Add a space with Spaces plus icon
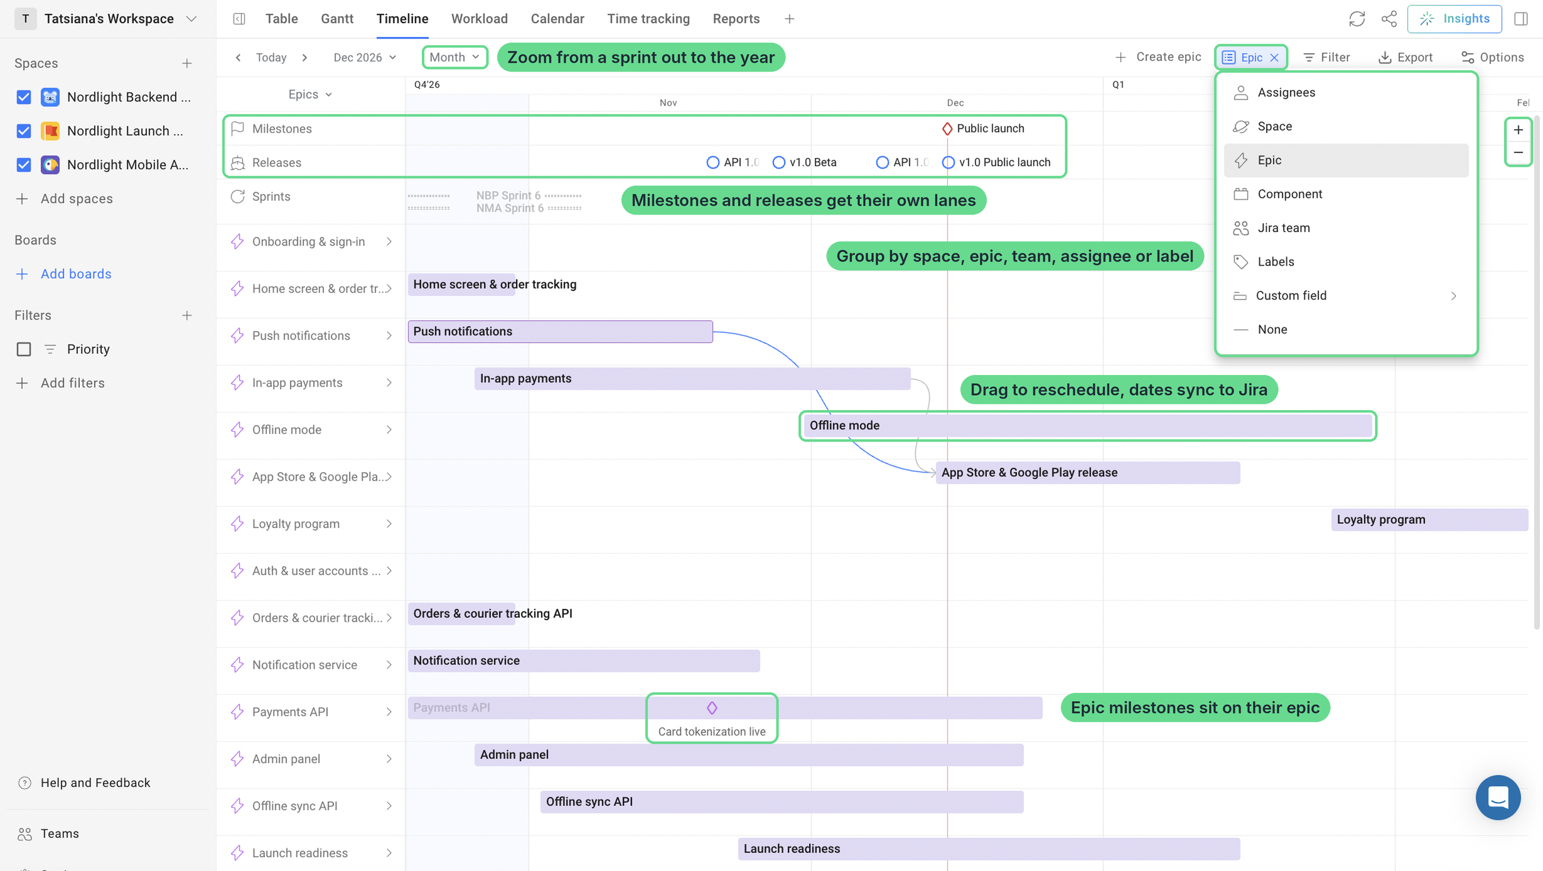Image resolution: width=1543 pixels, height=871 pixels. point(186,63)
